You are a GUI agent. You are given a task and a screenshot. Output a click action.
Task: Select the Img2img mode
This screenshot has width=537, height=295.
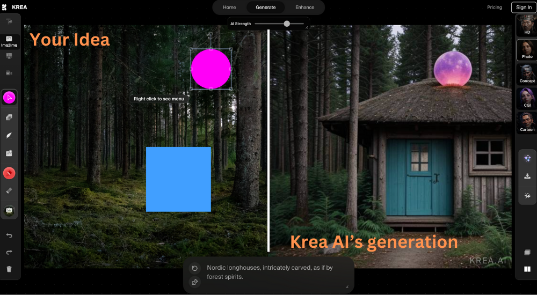(x=9, y=41)
